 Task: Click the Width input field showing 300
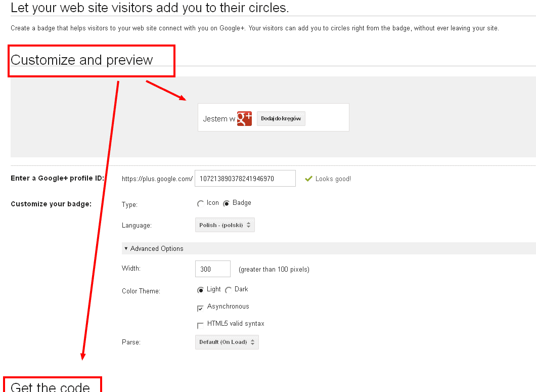coord(212,269)
